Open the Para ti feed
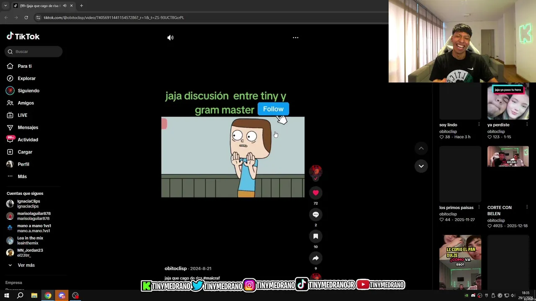 point(19,66)
